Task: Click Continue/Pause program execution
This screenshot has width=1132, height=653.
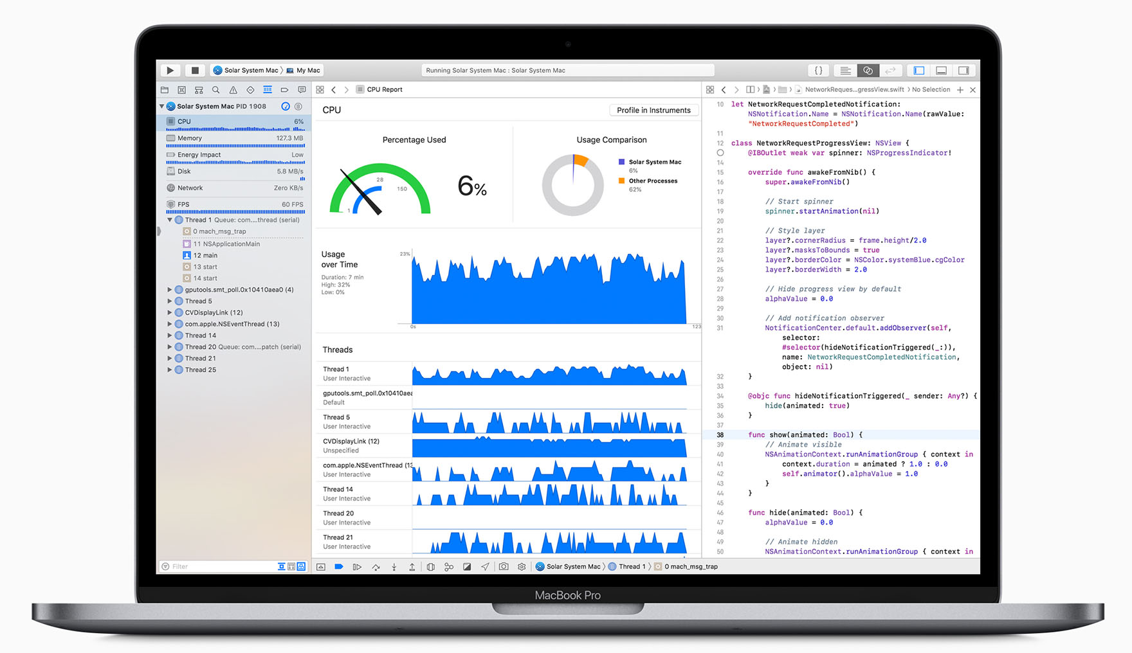Action: tap(357, 567)
